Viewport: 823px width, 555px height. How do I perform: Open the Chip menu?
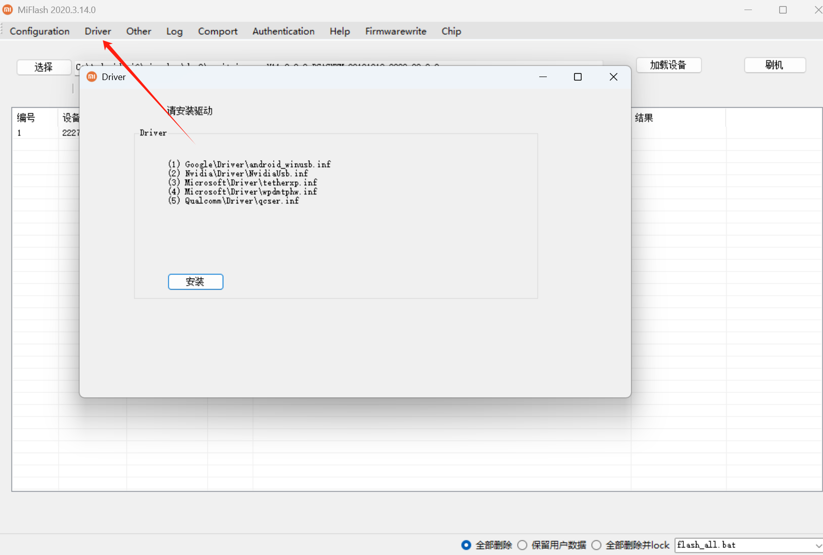point(451,31)
